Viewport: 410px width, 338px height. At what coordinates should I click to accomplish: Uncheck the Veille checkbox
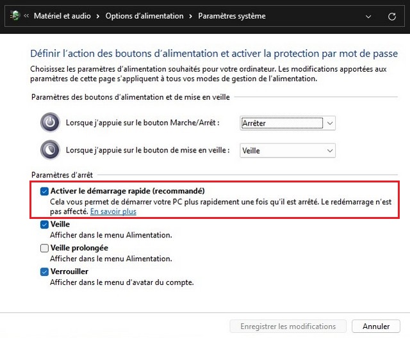[x=44, y=225]
